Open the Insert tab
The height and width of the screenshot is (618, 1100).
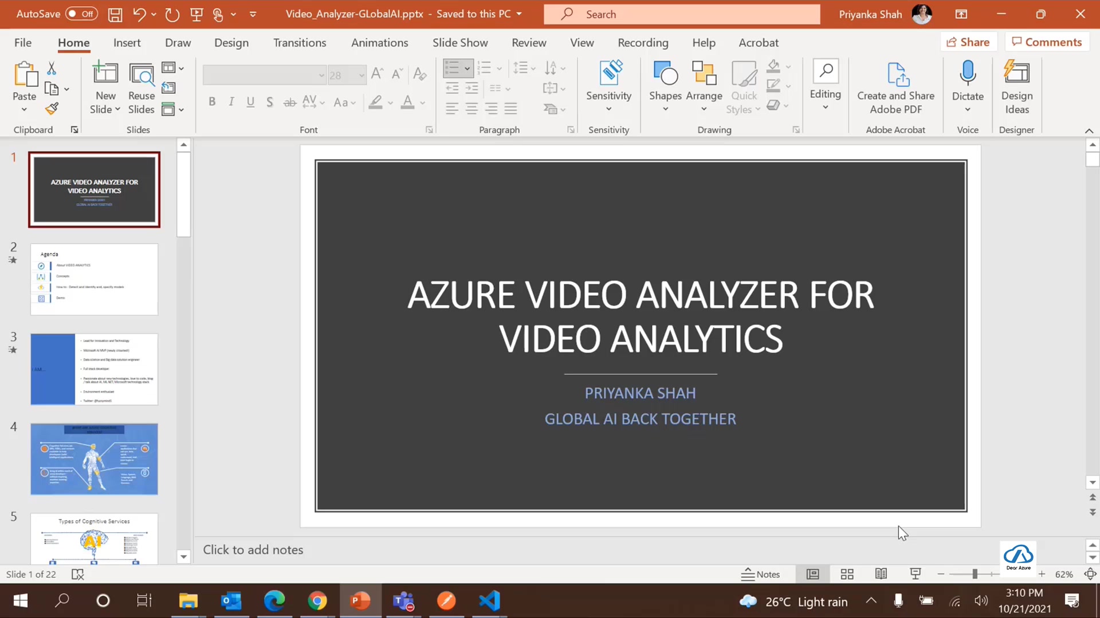pyautogui.click(x=127, y=42)
